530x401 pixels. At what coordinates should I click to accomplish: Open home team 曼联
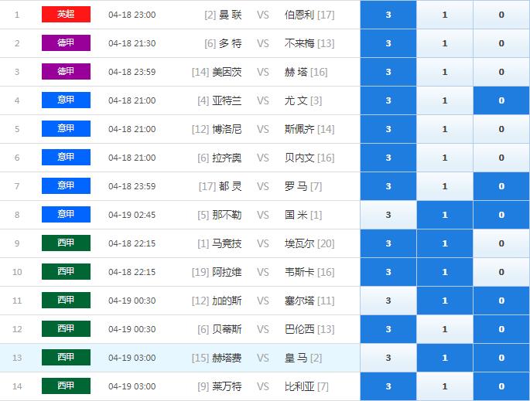pyautogui.click(x=231, y=15)
